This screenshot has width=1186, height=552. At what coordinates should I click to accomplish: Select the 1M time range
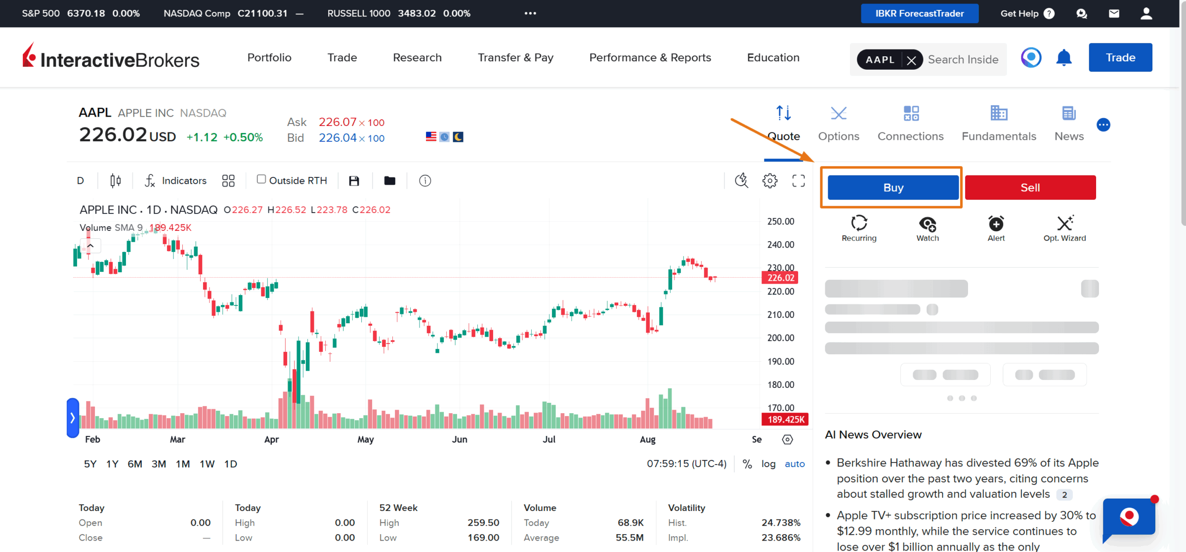tap(183, 464)
